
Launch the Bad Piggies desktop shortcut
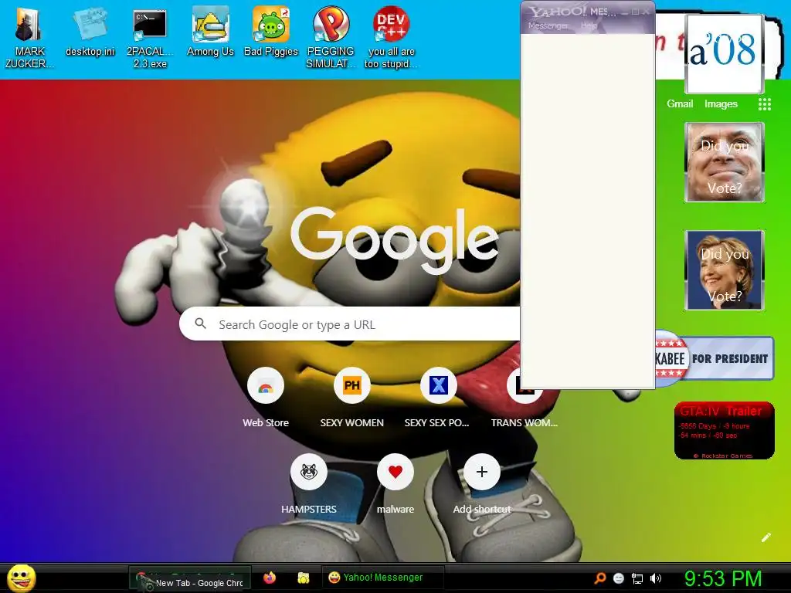coord(271,32)
